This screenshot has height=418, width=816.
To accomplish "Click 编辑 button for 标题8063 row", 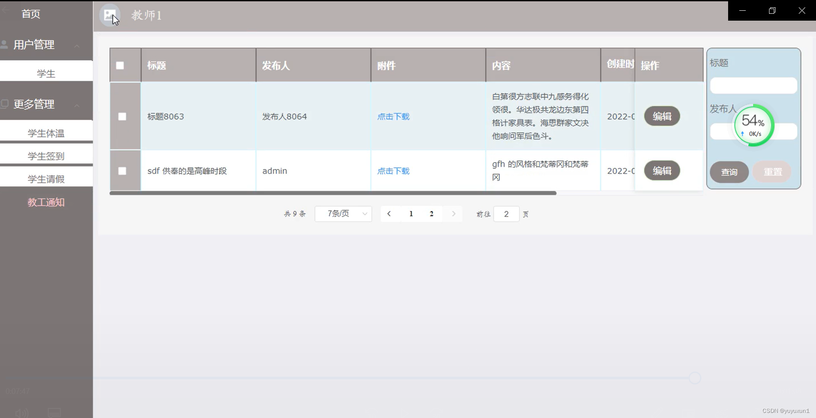I will pos(662,116).
